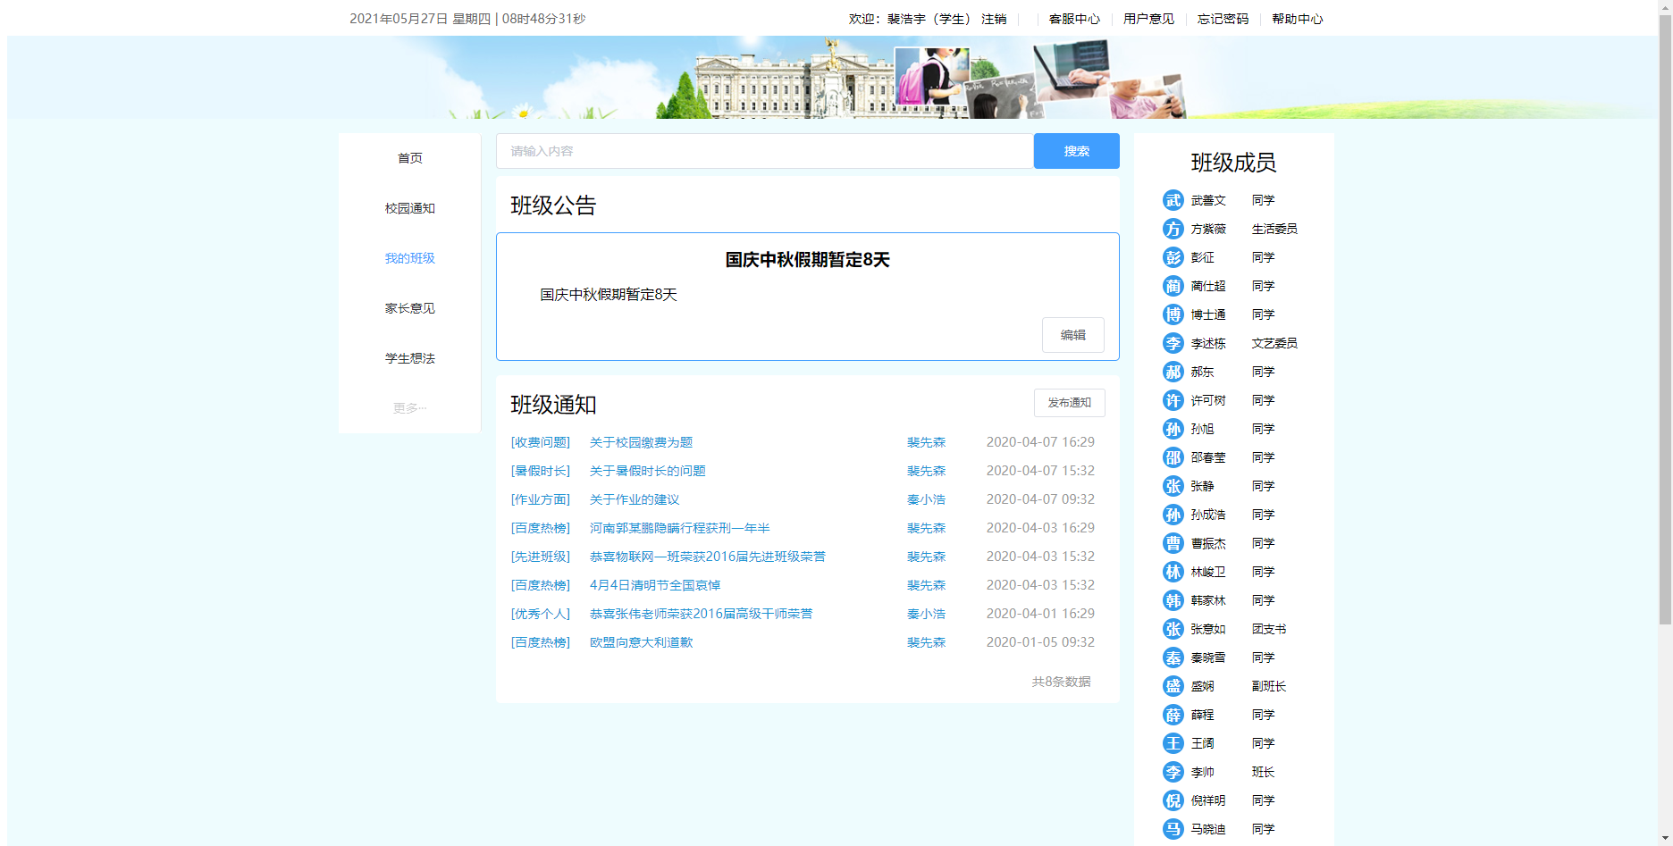Open the 用户意见 link
The image size is (1673, 846).
(1148, 19)
